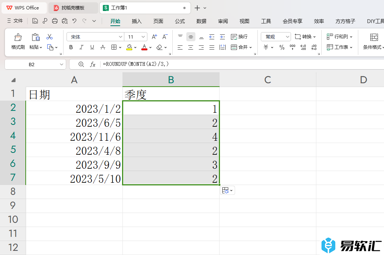The image size is (384, 255).
Task: Click the 换行 (Wrap Text) button
Action: point(239,37)
